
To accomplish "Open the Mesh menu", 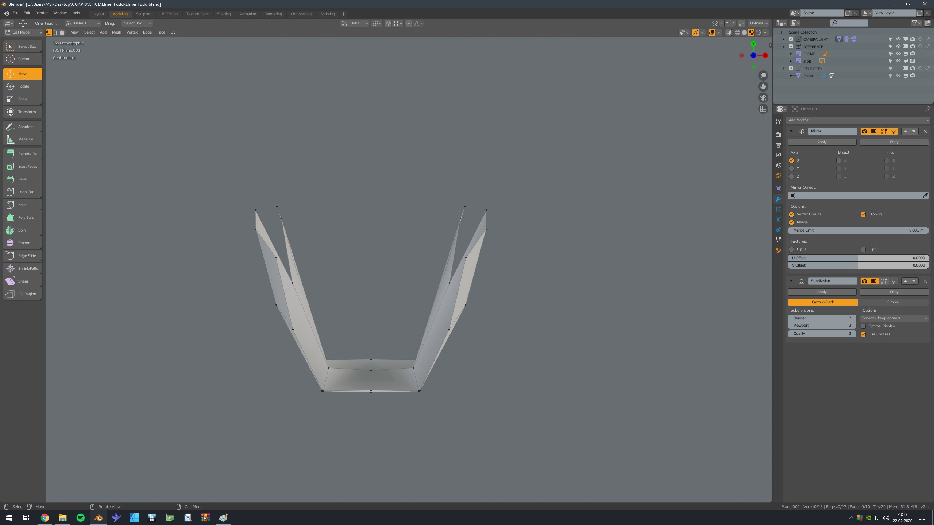I will [x=116, y=32].
